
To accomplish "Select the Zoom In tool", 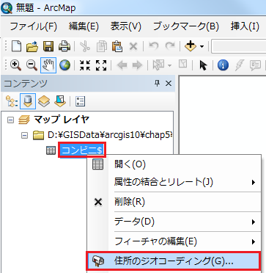I will point(15,65).
